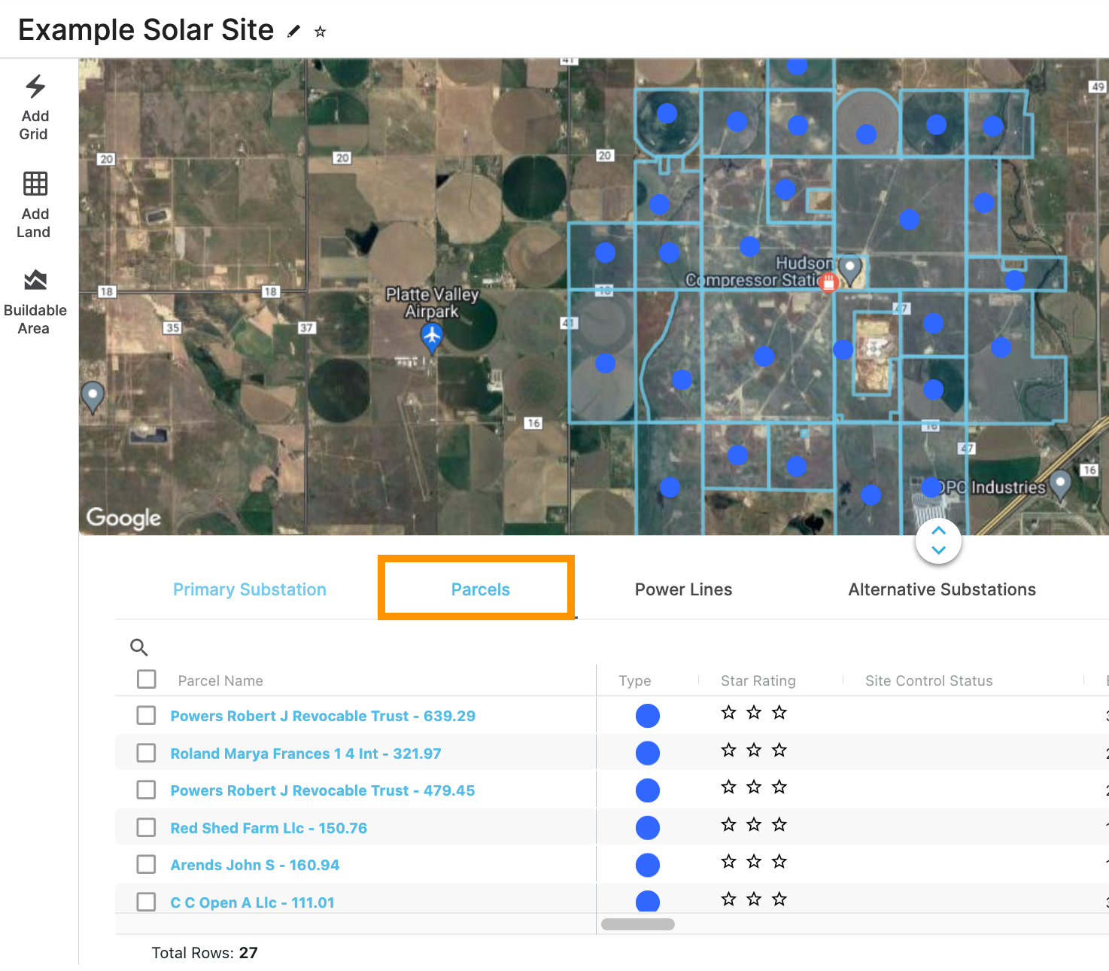Screen dimensions: 1109x971
Task: Toggle the select-all checkbox in the parcel header
Action: [146, 678]
